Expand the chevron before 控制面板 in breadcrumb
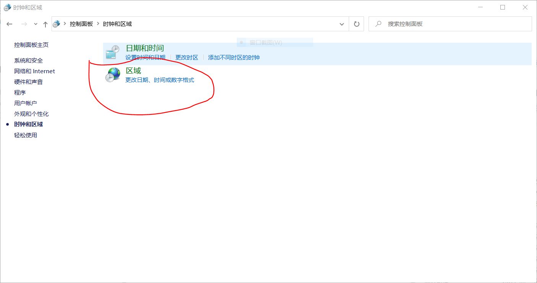This screenshot has width=537, height=283. point(65,24)
